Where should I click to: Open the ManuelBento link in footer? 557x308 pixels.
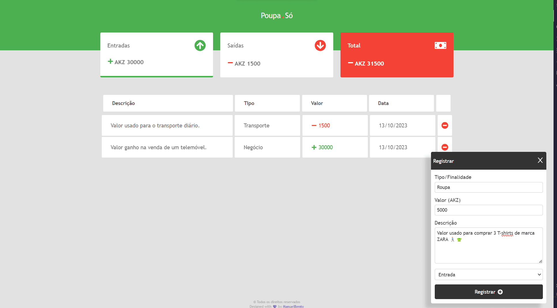pyautogui.click(x=293, y=306)
